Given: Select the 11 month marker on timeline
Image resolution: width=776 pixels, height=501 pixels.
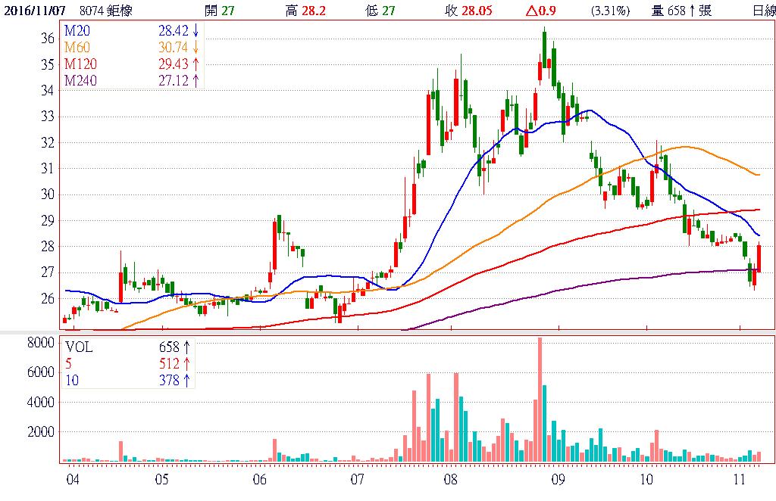Looking at the screenshot, I should point(739,480).
